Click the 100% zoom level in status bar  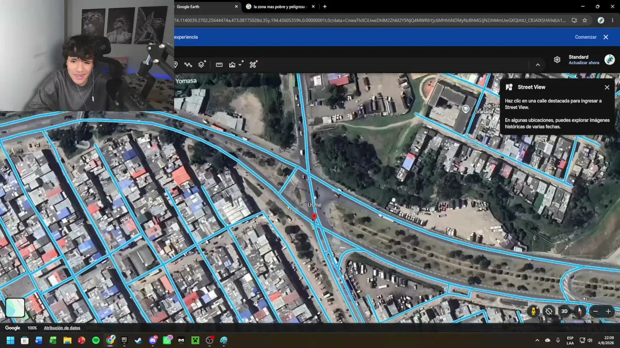coord(32,328)
